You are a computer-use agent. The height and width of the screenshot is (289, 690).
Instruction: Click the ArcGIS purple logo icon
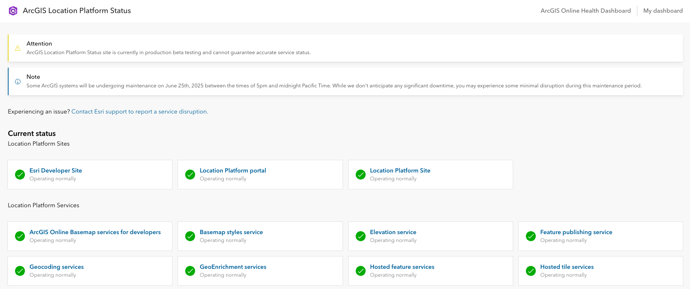pyautogui.click(x=13, y=11)
